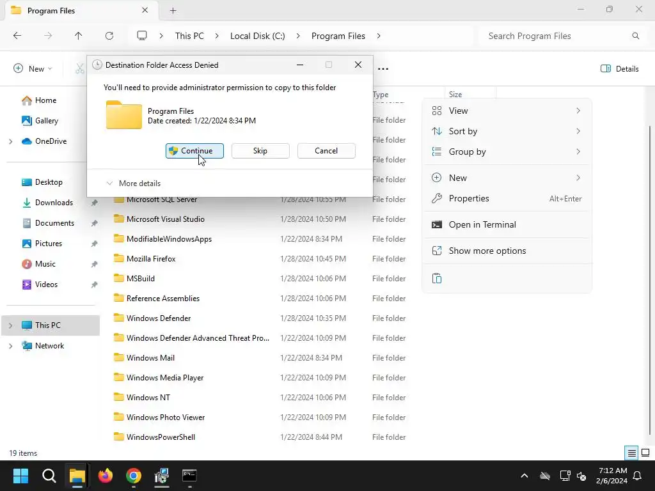The width and height of the screenshot is (655, 491).
Task: Click chevron after Local Disk (C:) breadcrumb
Action: pos(298,36)
